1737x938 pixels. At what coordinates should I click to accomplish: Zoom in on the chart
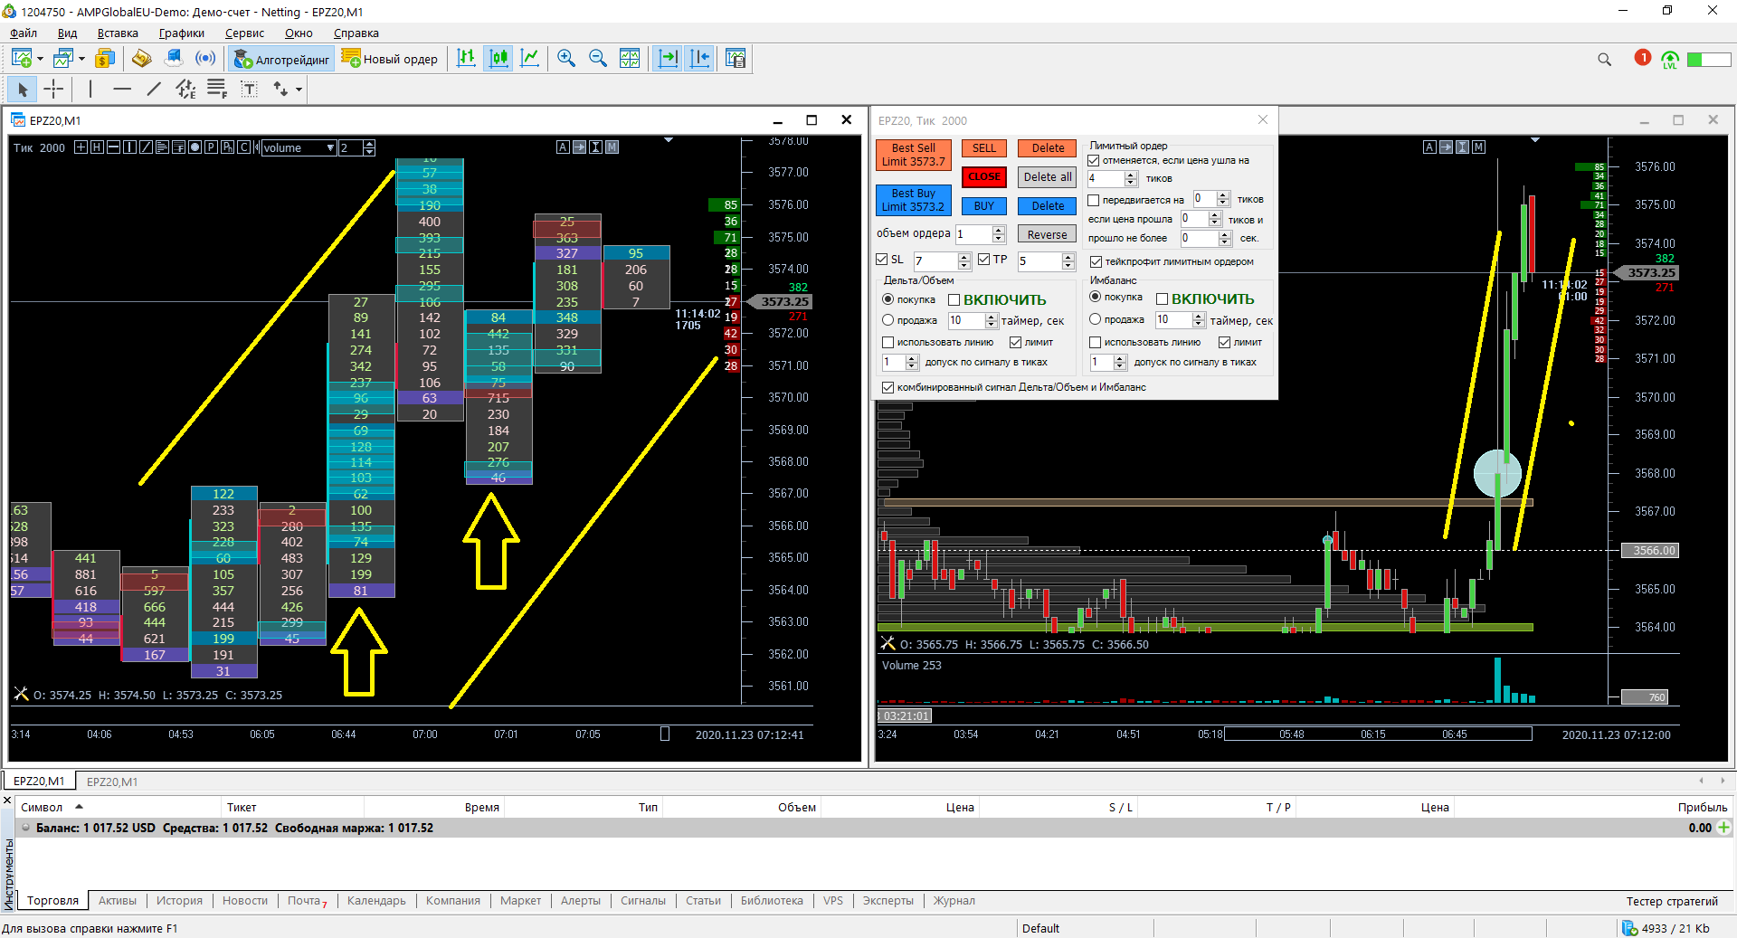566,59
